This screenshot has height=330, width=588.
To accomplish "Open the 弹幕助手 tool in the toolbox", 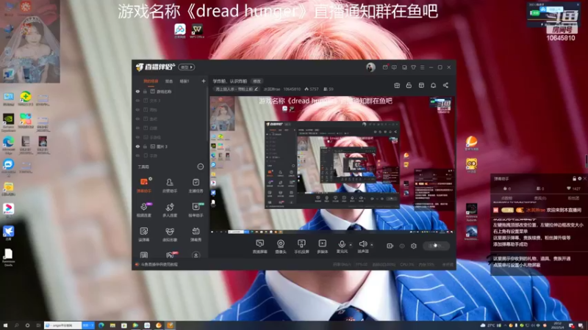I will [x=144, y=186].
